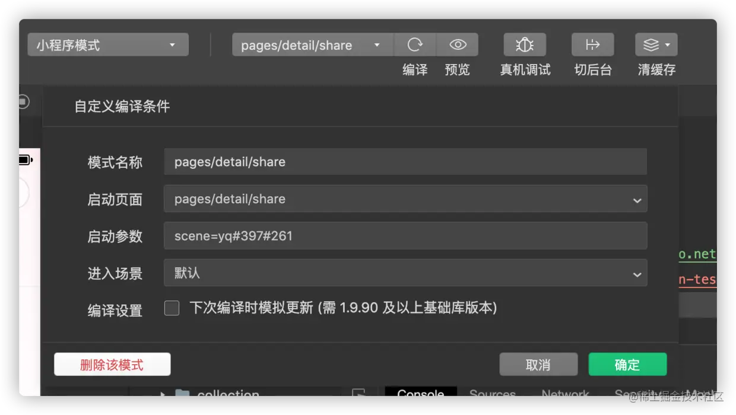Open real device debugging bug icon

525,45
